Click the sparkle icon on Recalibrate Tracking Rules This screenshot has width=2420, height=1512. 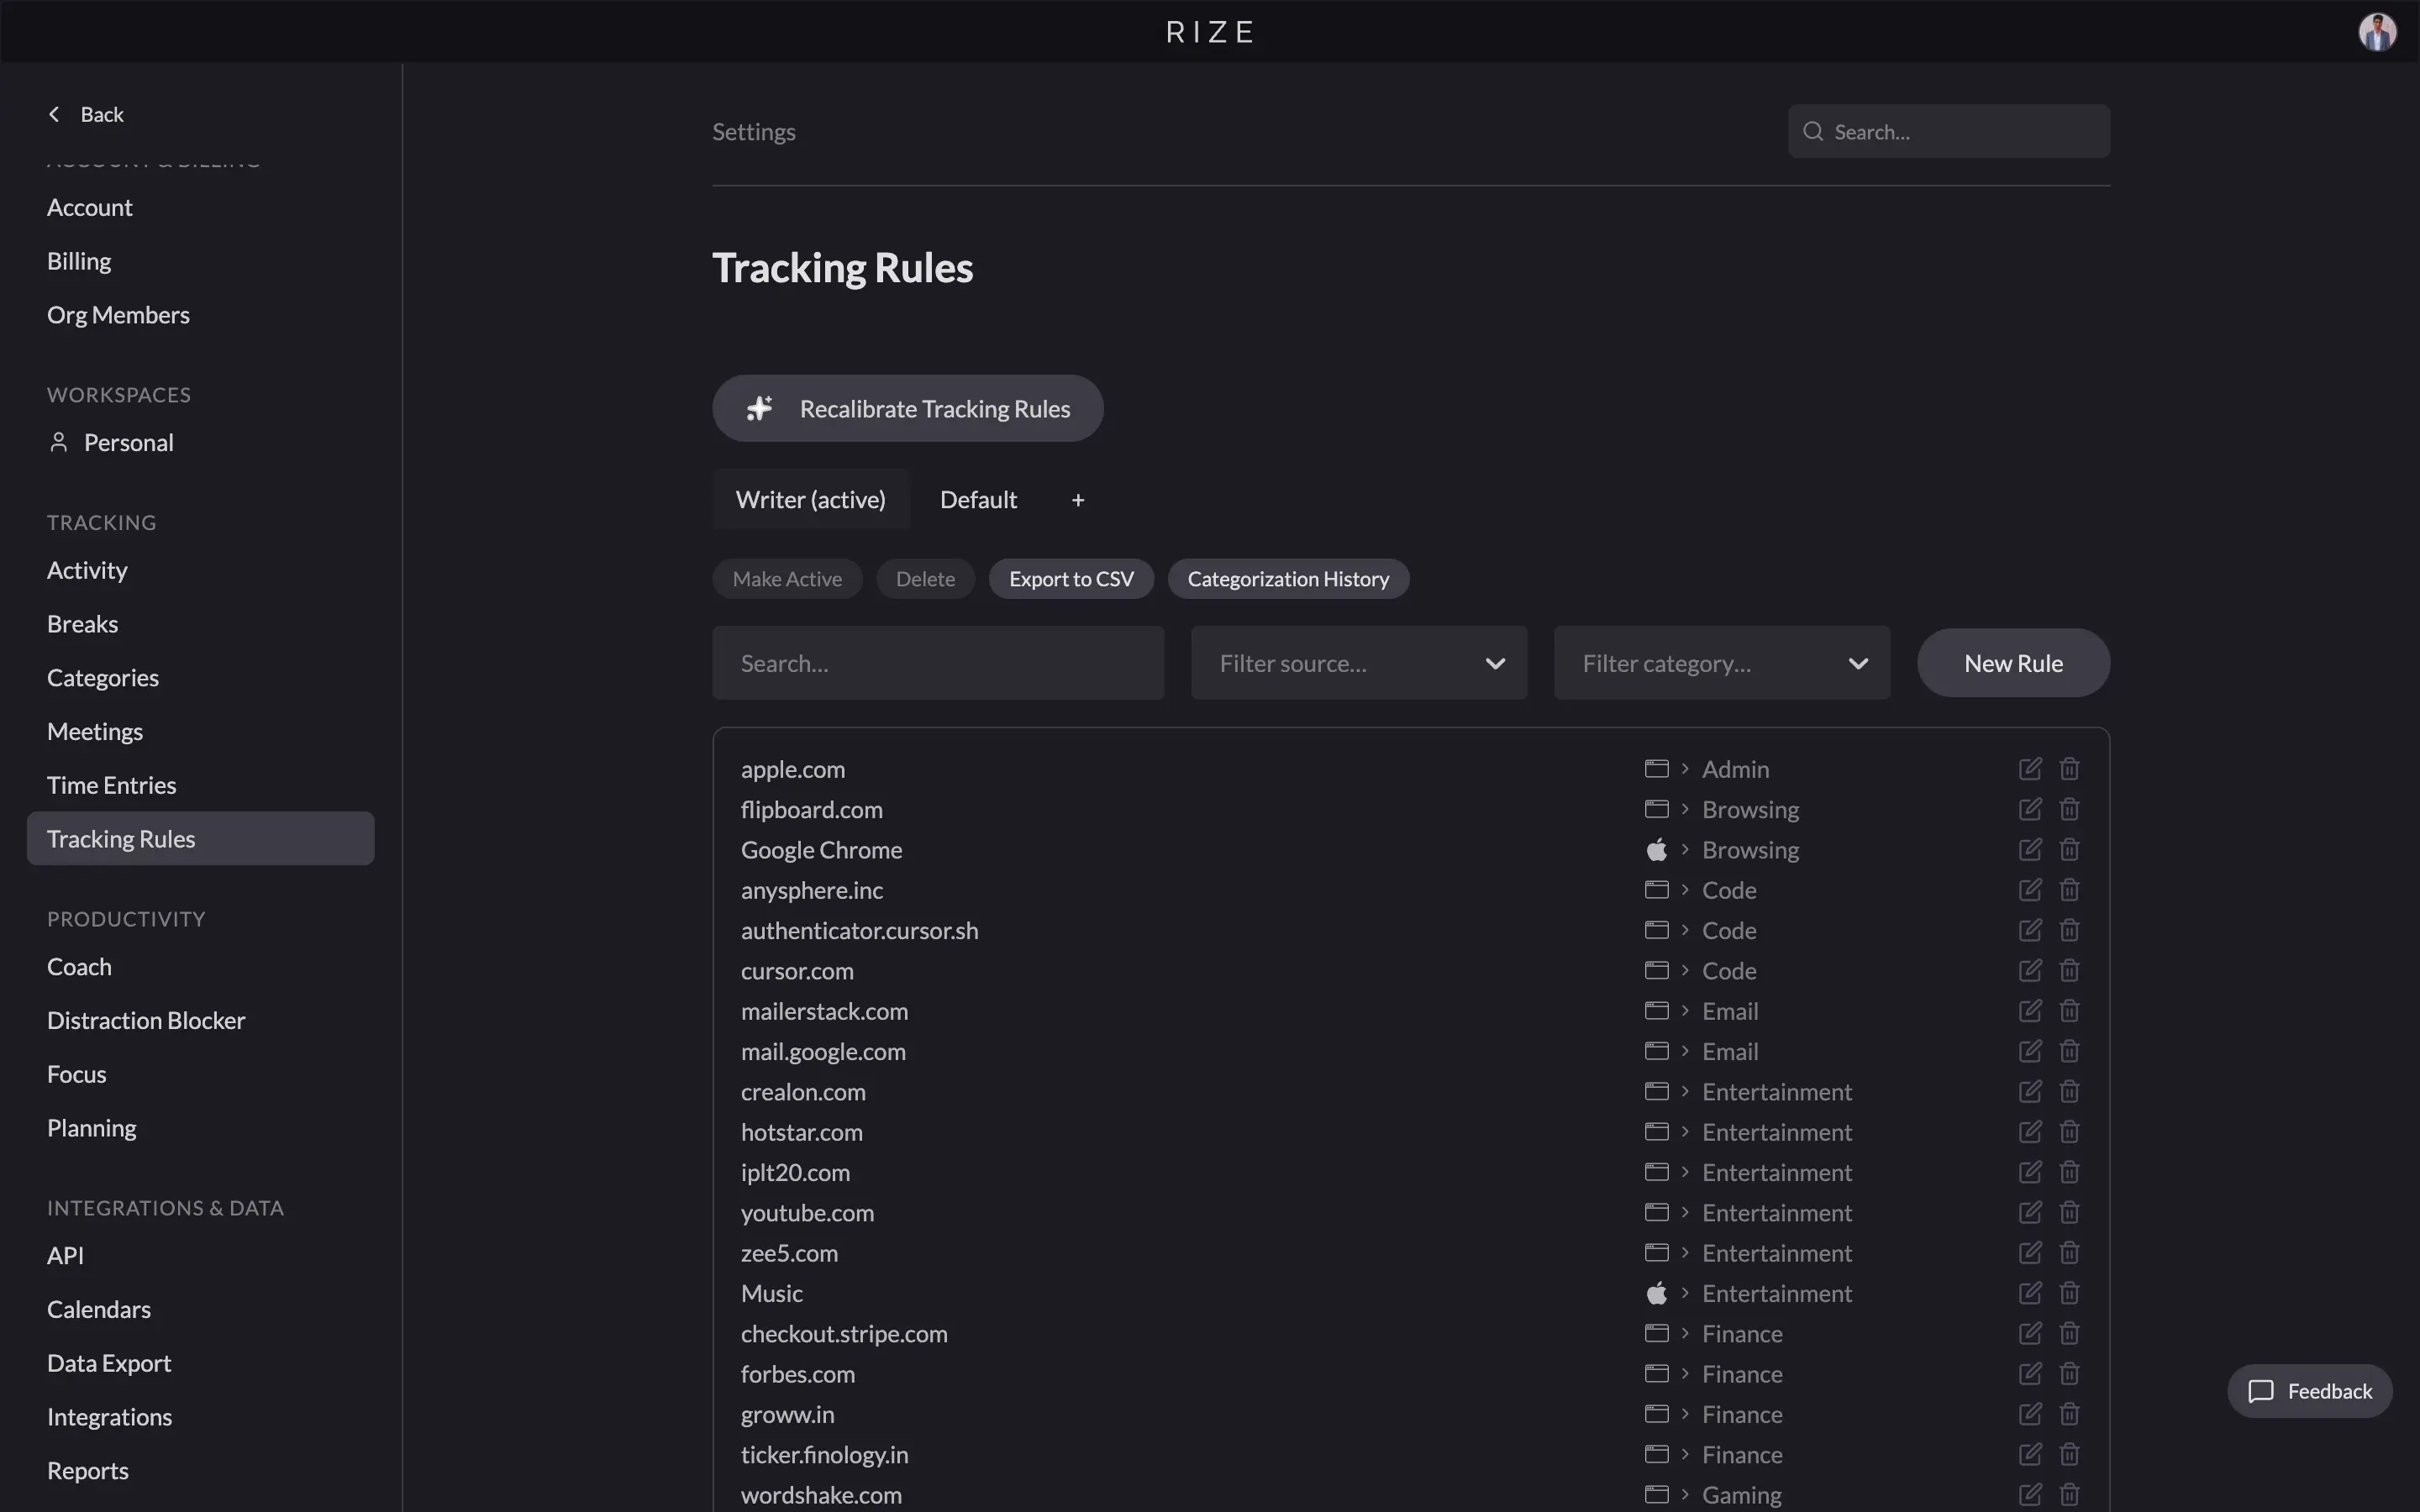point(760,408)
